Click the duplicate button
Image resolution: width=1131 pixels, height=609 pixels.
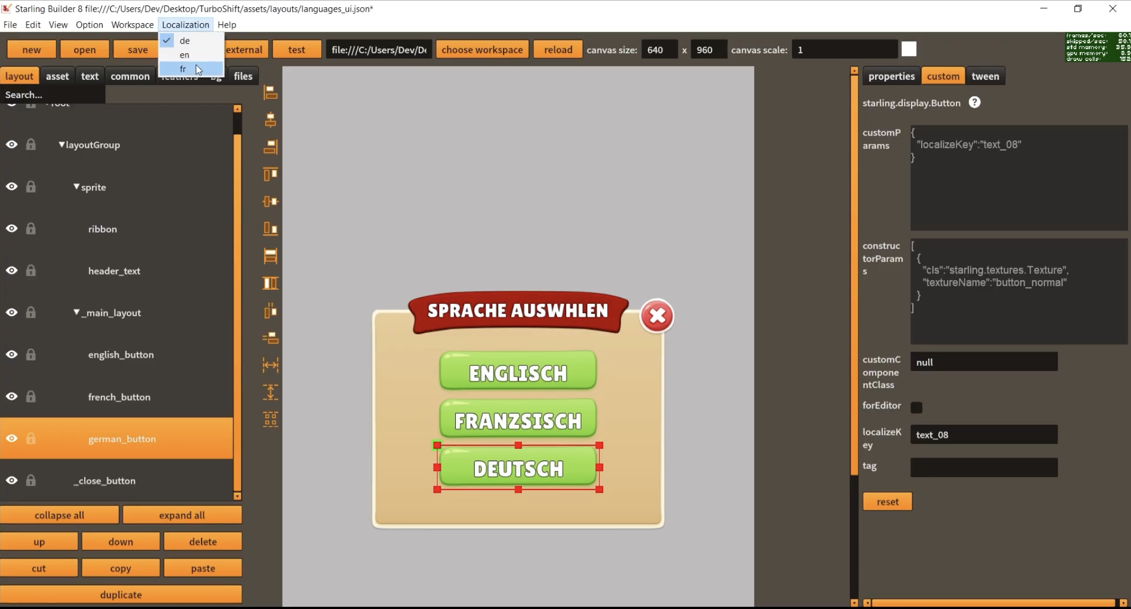coord(121,595)
